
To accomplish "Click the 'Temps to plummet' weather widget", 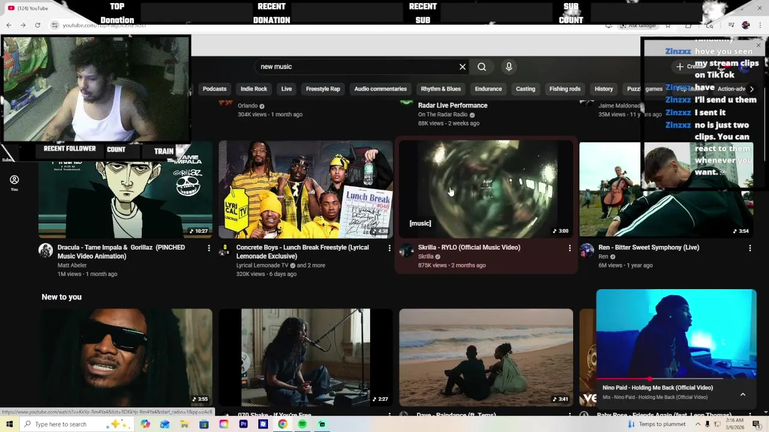I will (x=657, y=424).
